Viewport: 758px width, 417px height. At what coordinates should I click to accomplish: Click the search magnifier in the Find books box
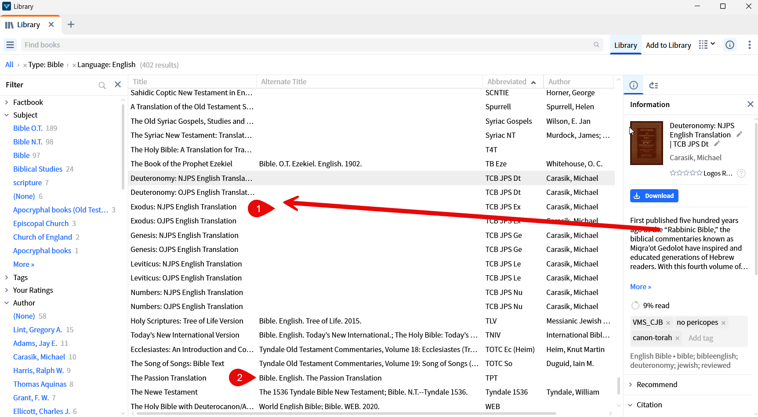596,45
